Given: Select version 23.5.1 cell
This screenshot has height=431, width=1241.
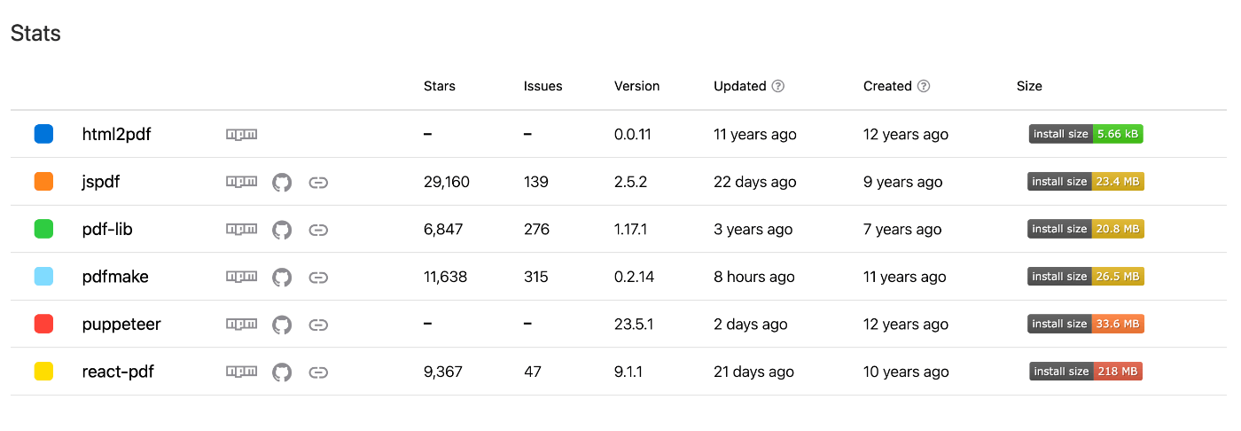Looking at the screenshot, I should pos(634,325).
